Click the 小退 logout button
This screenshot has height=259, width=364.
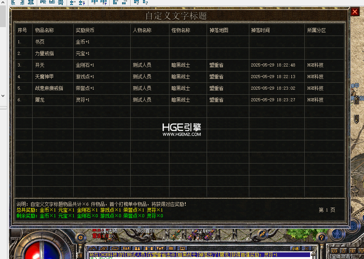[295, 249]
